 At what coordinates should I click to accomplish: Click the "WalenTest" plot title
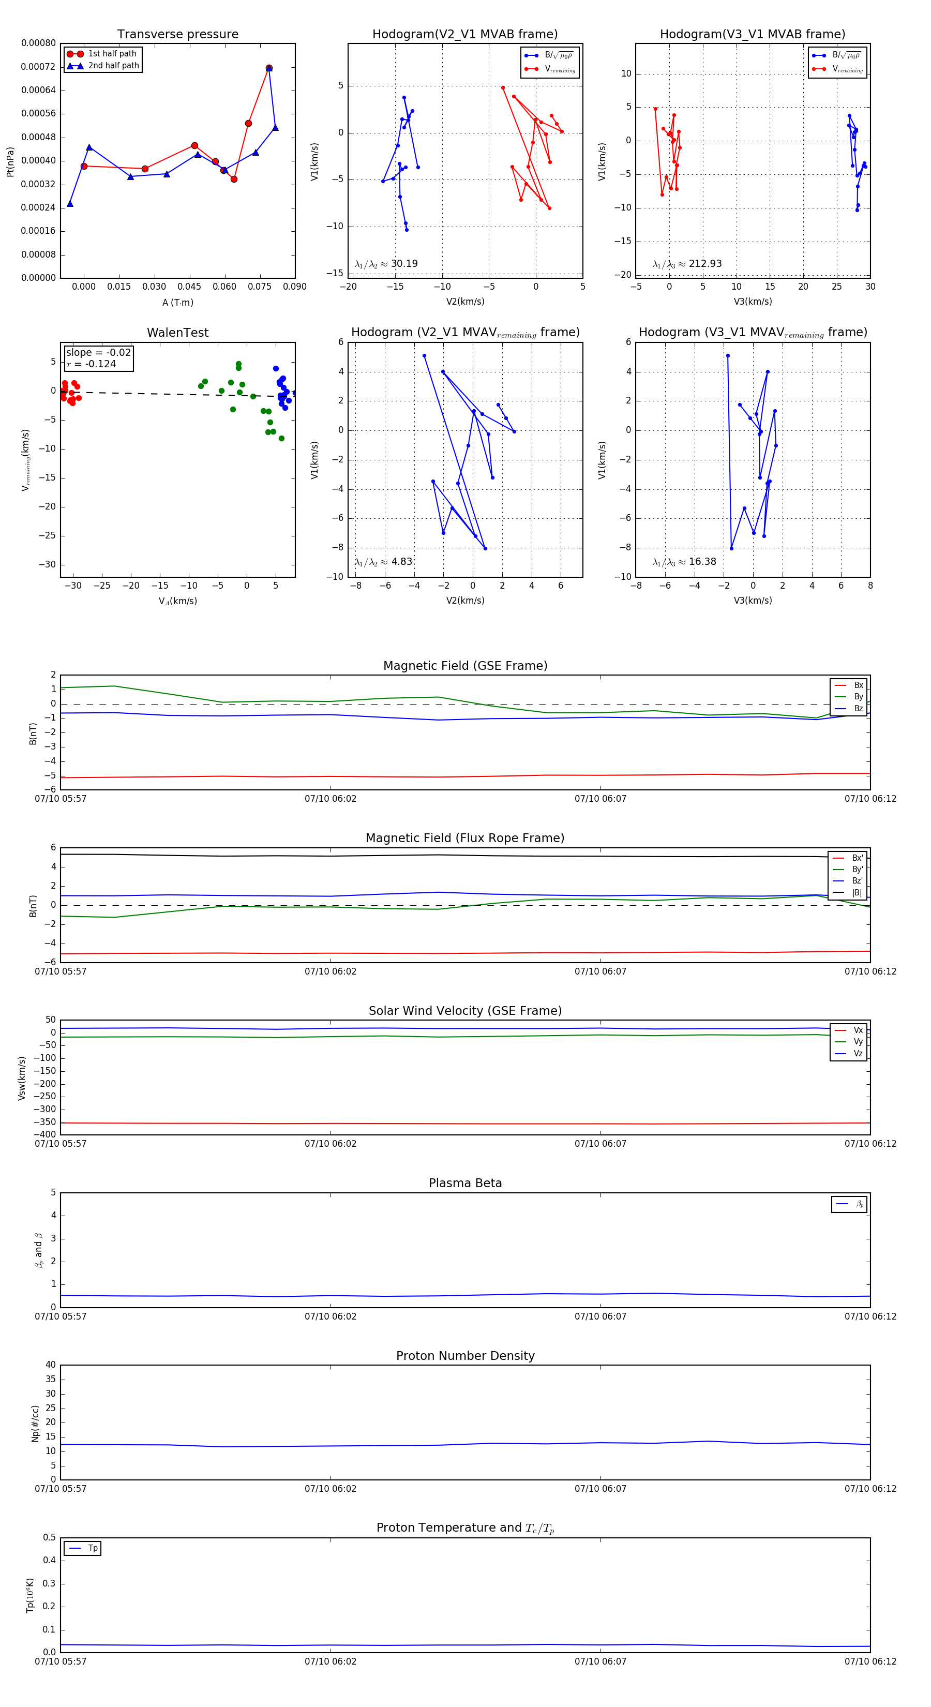pos(177,333)
